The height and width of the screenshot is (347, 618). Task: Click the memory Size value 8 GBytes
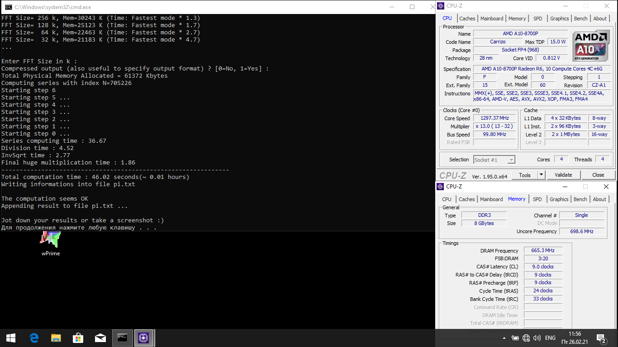coord(484,223)
